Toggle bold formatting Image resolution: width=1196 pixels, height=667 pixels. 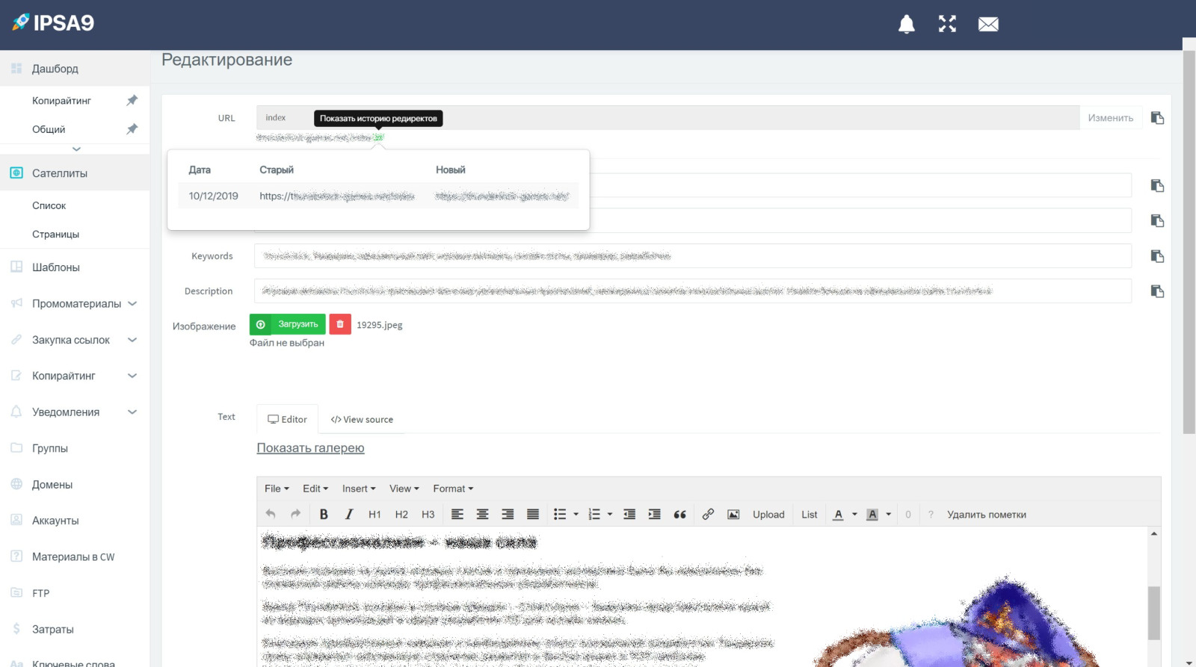(x=324, y=514)
